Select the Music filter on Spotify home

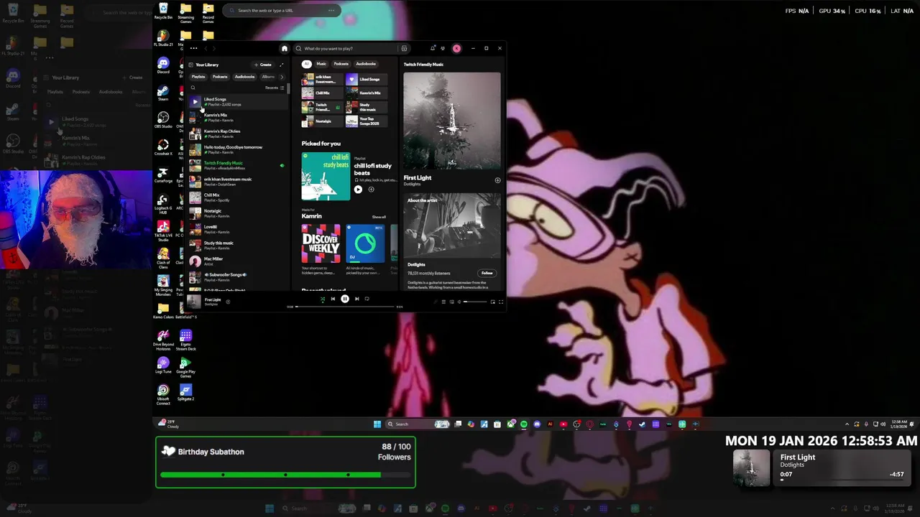point(321,64)
